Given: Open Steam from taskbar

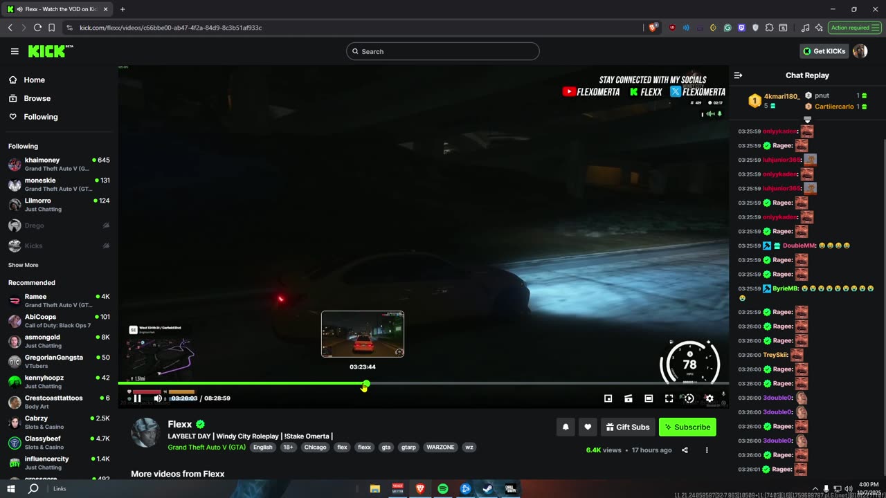Looking at the screenshot, I should pos(488,488).
